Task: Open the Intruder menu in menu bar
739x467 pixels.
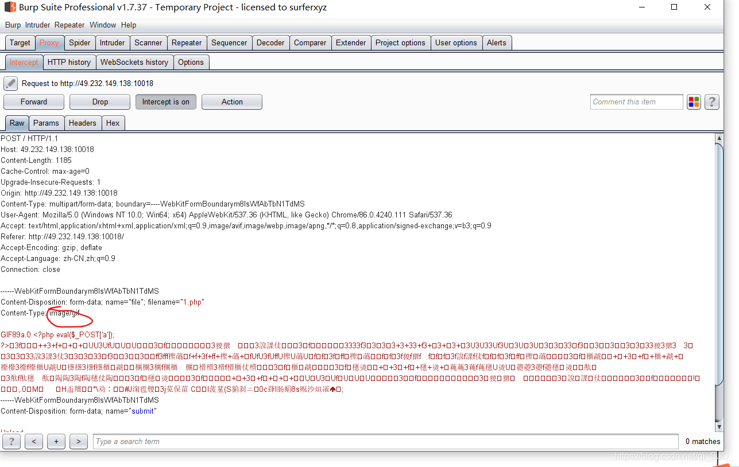Action: [x=38, y=25]
